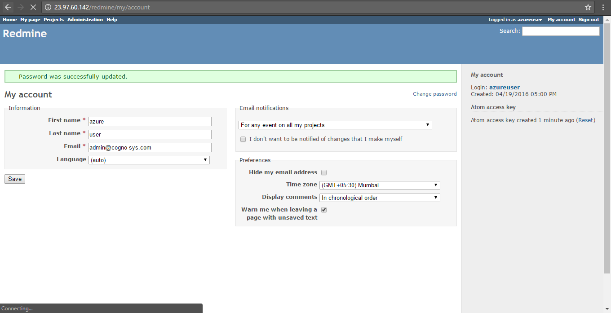Expand the Time zone dropdown
The height and width of the screenshot is (313, 611).
380,185
